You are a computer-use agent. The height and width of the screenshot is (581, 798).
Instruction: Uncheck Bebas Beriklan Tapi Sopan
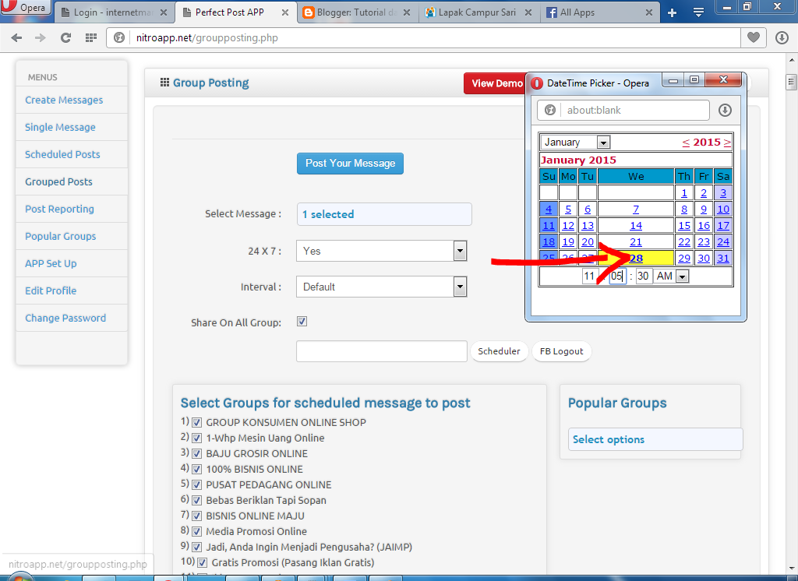pos(197,501)
